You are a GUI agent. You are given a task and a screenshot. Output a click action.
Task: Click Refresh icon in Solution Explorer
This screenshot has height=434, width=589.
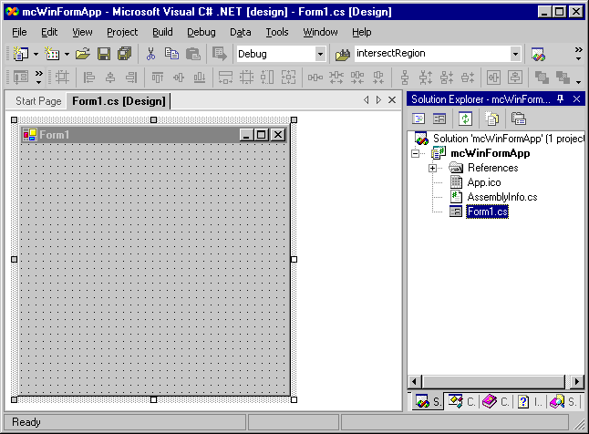point(465,119)
